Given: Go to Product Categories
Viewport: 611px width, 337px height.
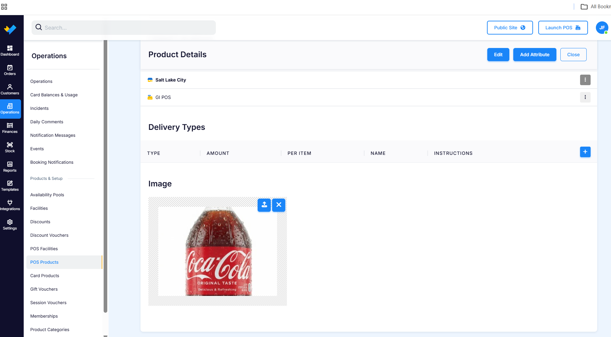Looking at the screenshot, I should pyautogui.click(x=50, y=329).
